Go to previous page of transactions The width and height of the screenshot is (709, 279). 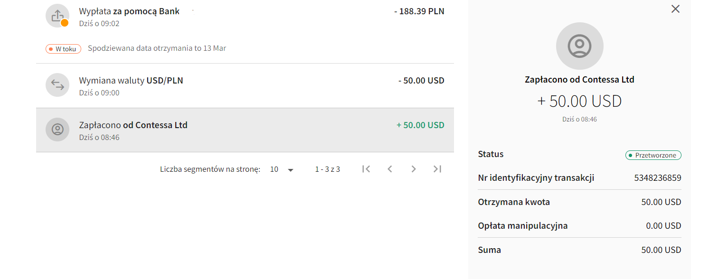(390, 169)
